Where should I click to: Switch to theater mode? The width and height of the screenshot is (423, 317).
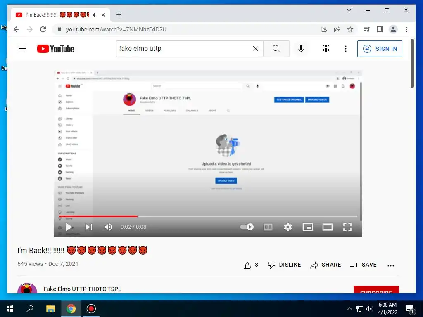click(x=328, y=227)
